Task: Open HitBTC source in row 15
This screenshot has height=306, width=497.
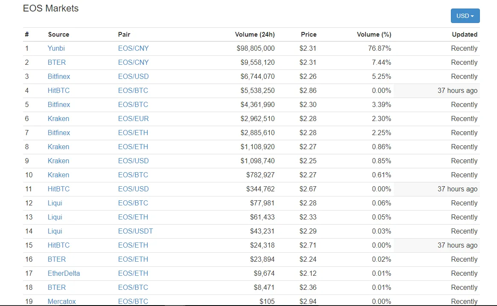Action: coord(58,245)
